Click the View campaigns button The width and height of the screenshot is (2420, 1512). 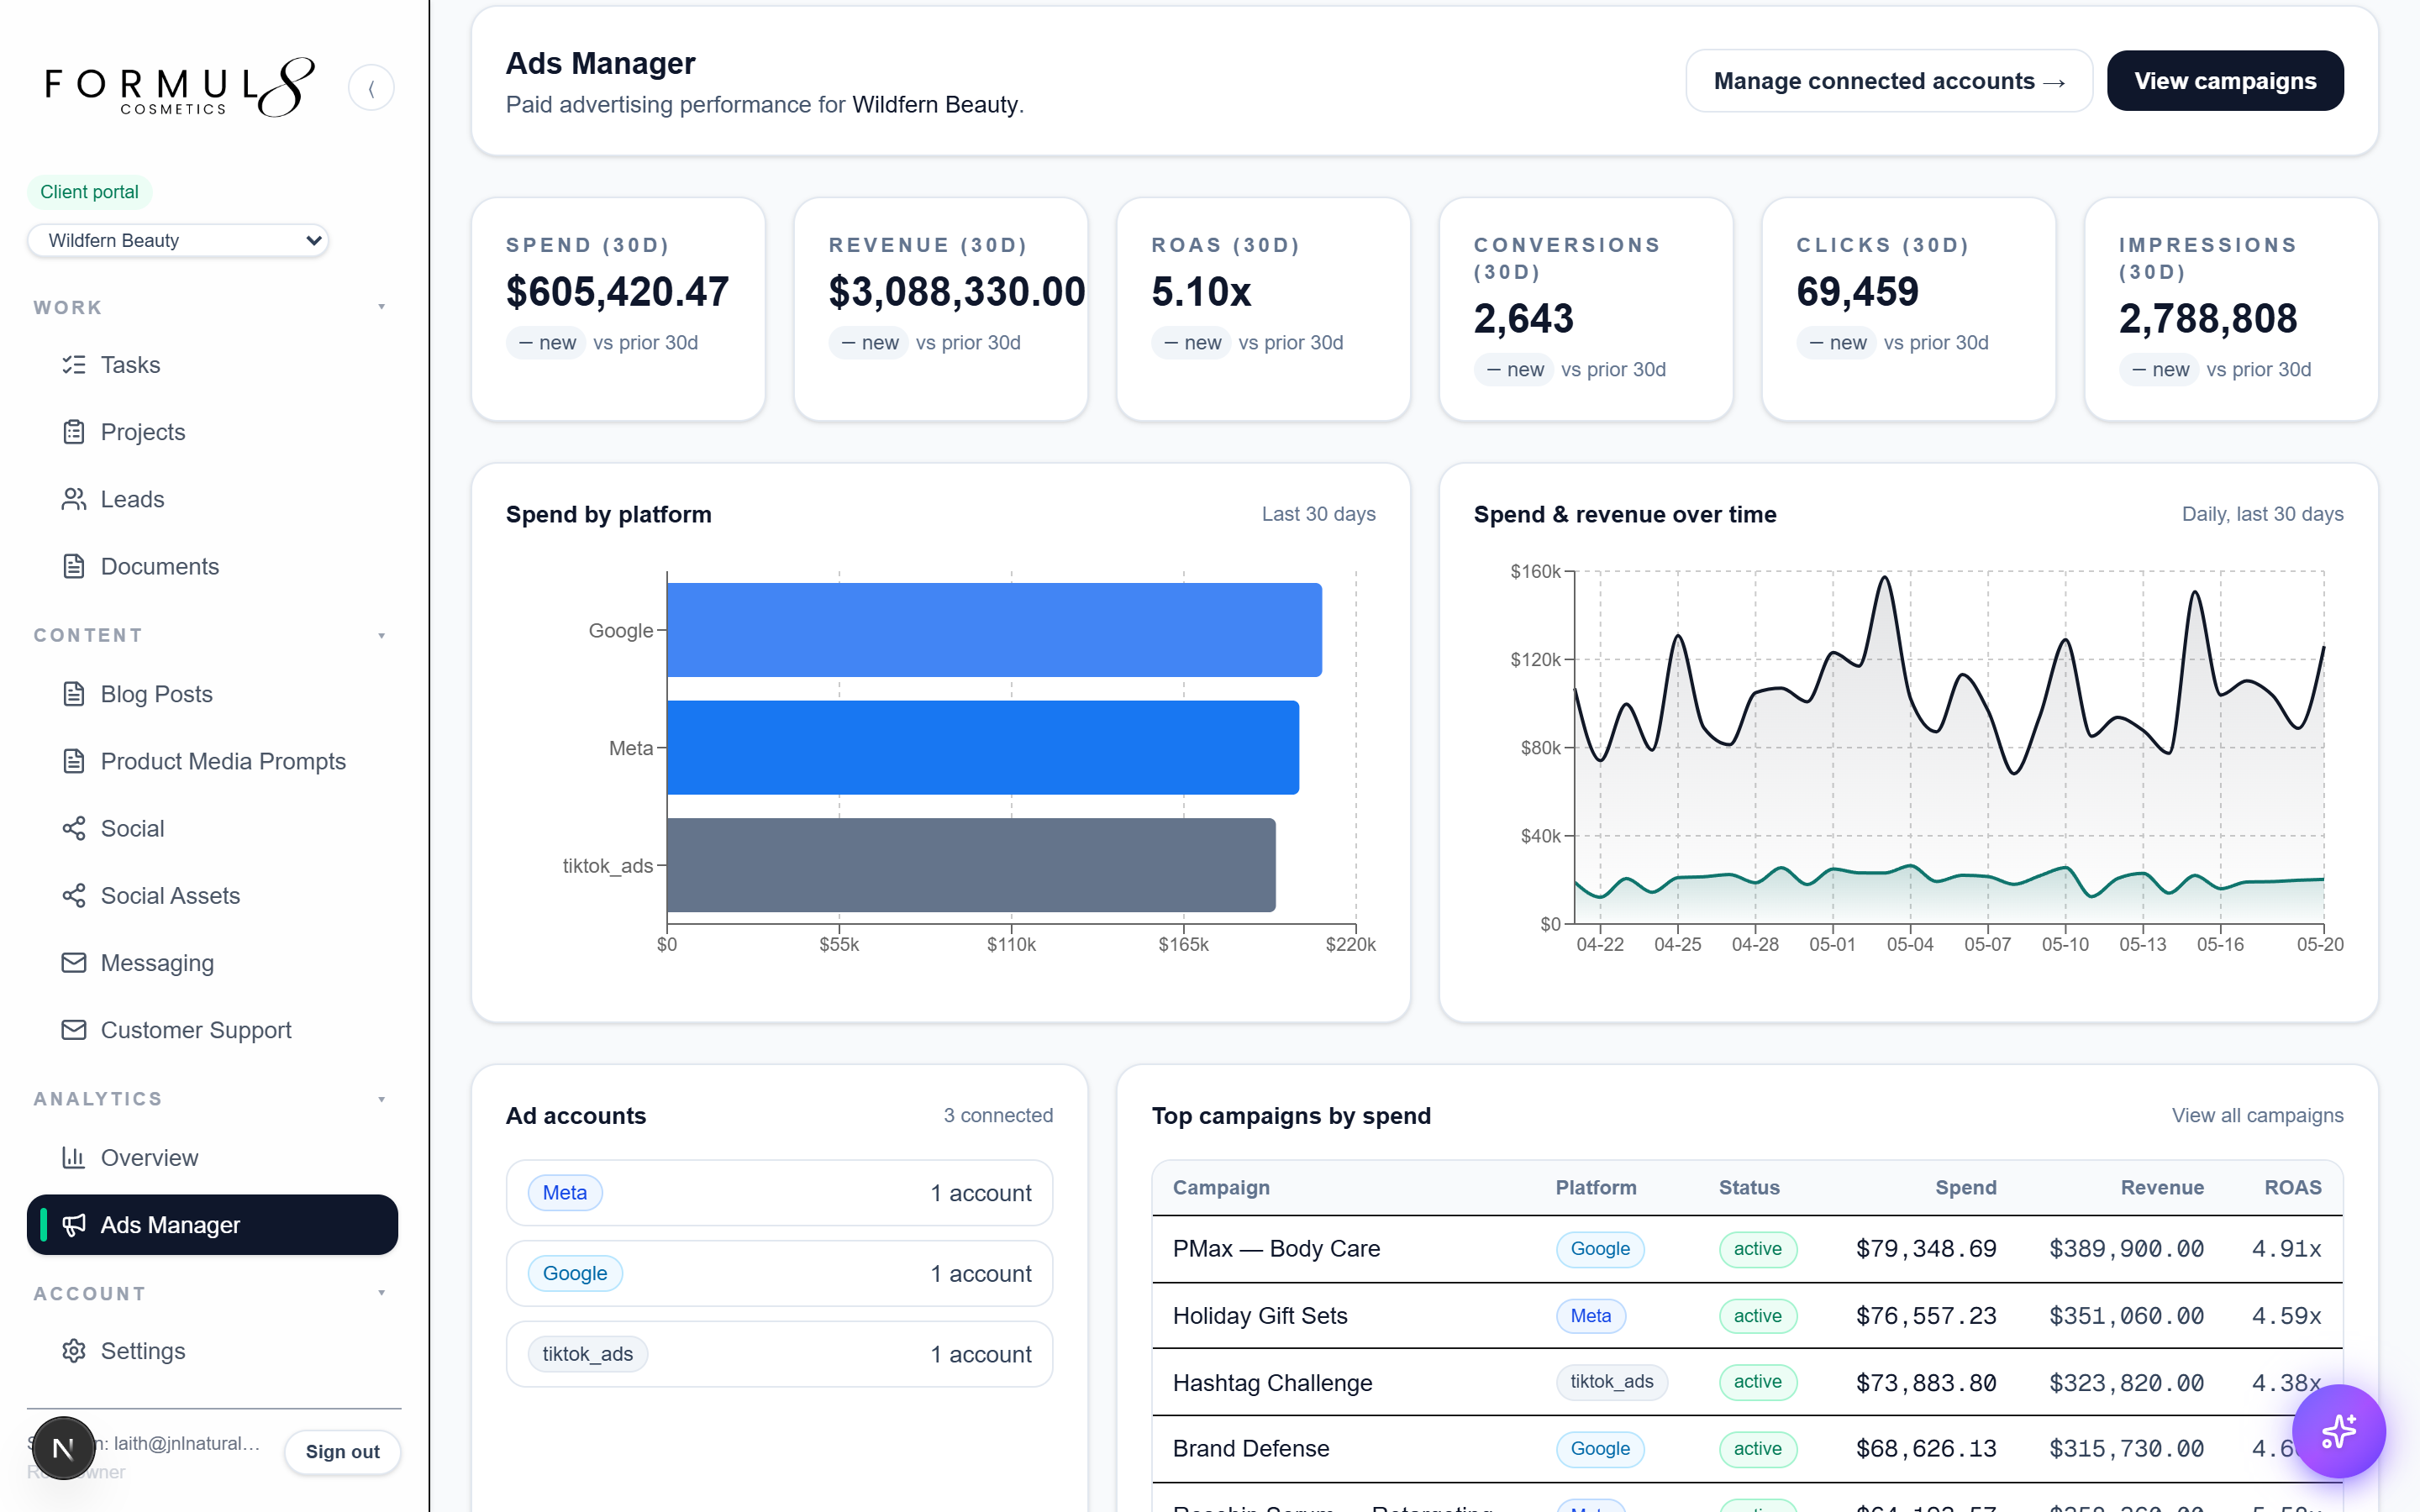(2225, 81)
